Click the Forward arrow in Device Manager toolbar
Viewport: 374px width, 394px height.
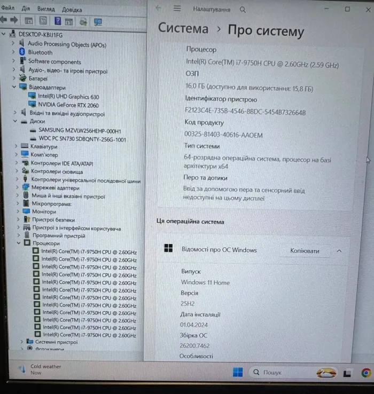coord(14,20)
